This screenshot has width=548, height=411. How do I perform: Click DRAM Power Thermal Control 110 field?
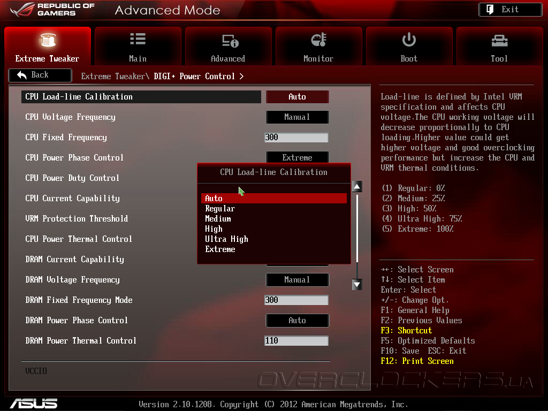coord(296,341)
